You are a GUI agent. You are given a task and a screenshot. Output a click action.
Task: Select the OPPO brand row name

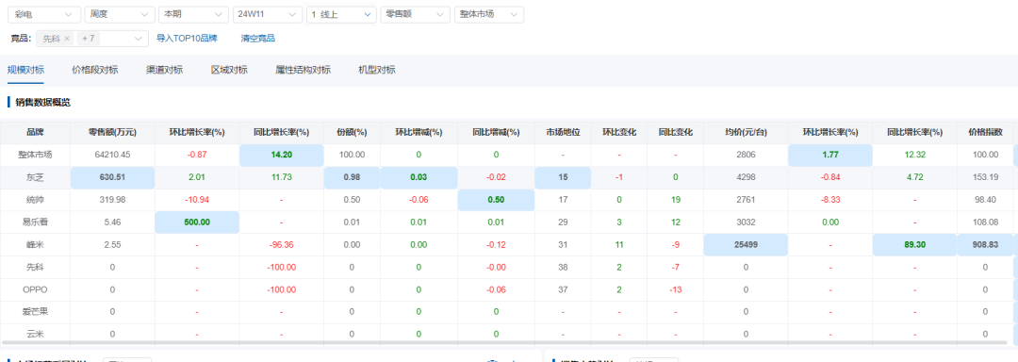[35, 289]
